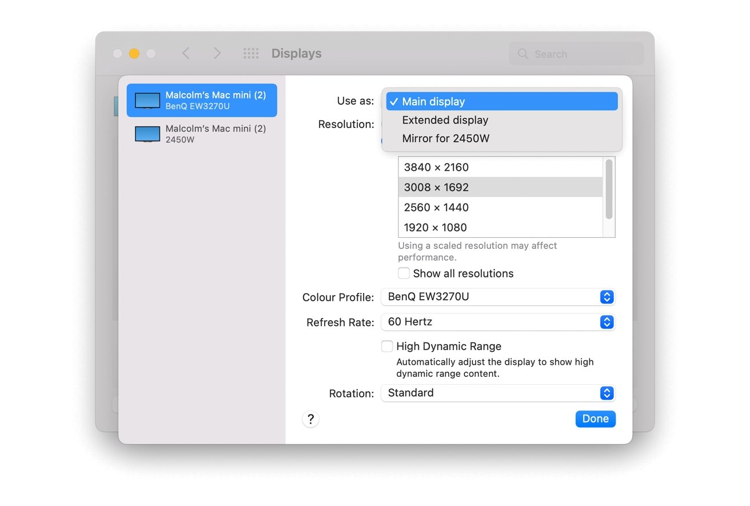
Task: Select Extended display from the menu
Action: (x=445, y=120)
